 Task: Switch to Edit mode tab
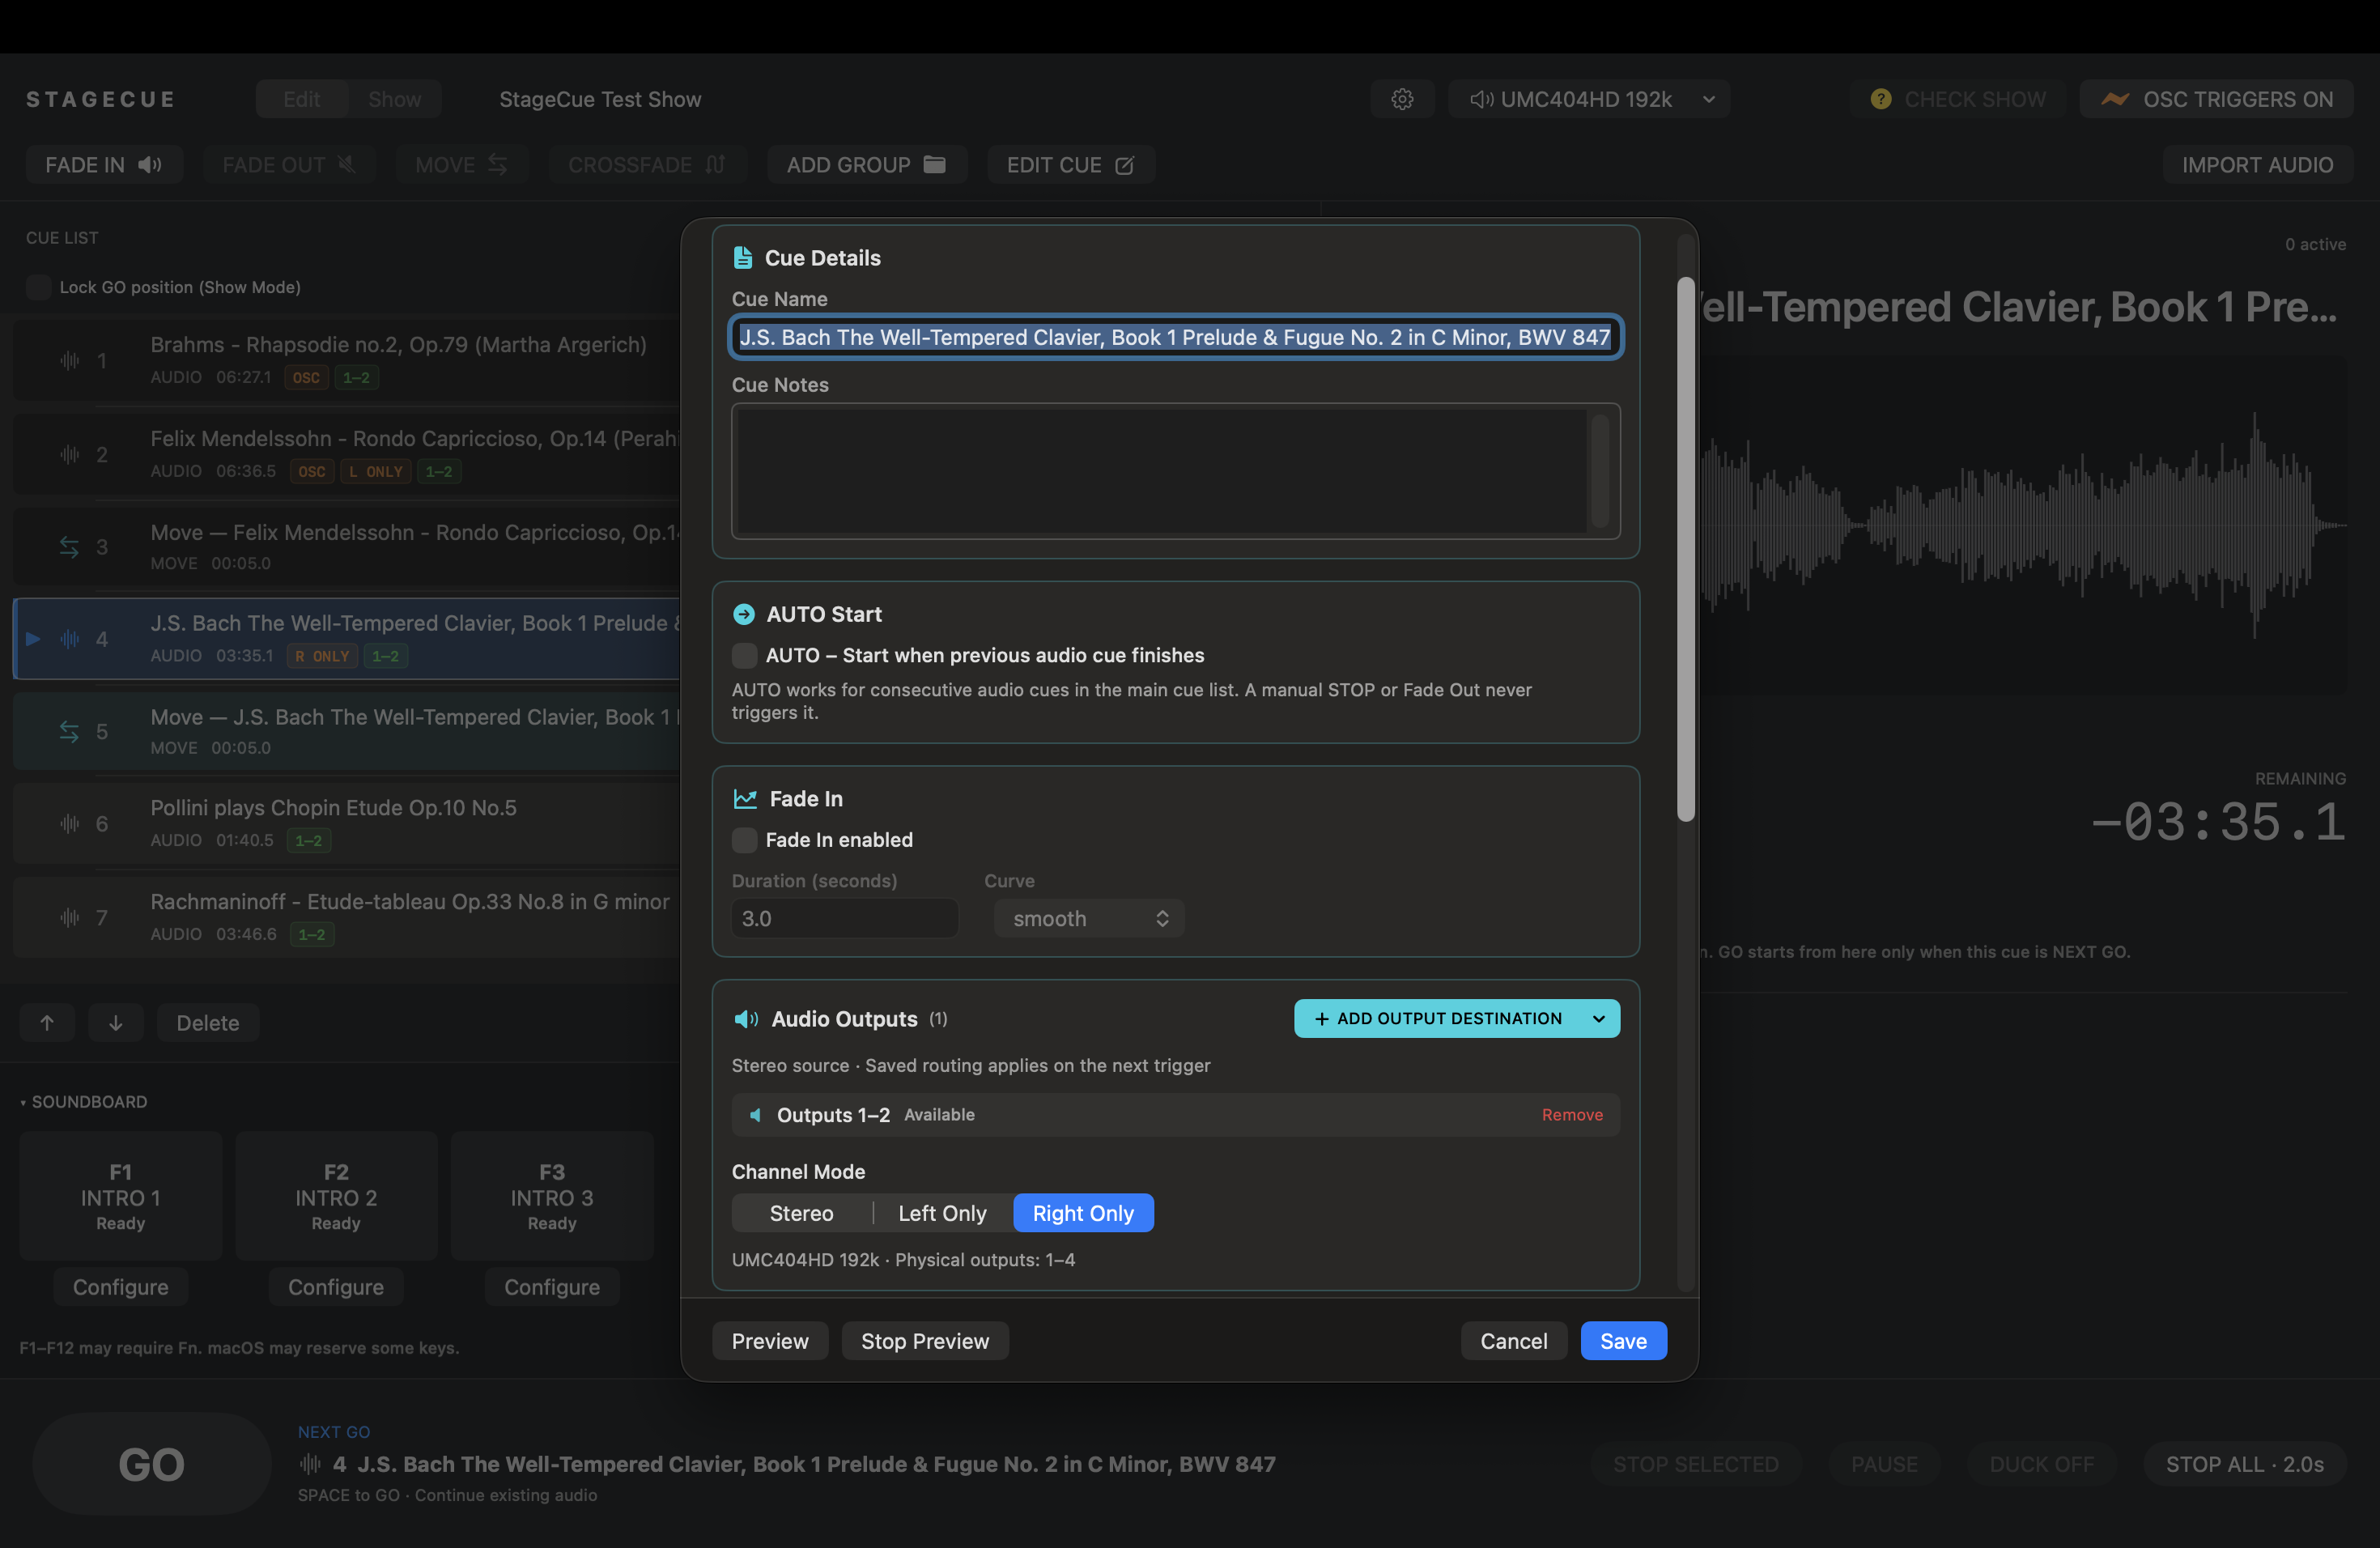click(301, 99)
